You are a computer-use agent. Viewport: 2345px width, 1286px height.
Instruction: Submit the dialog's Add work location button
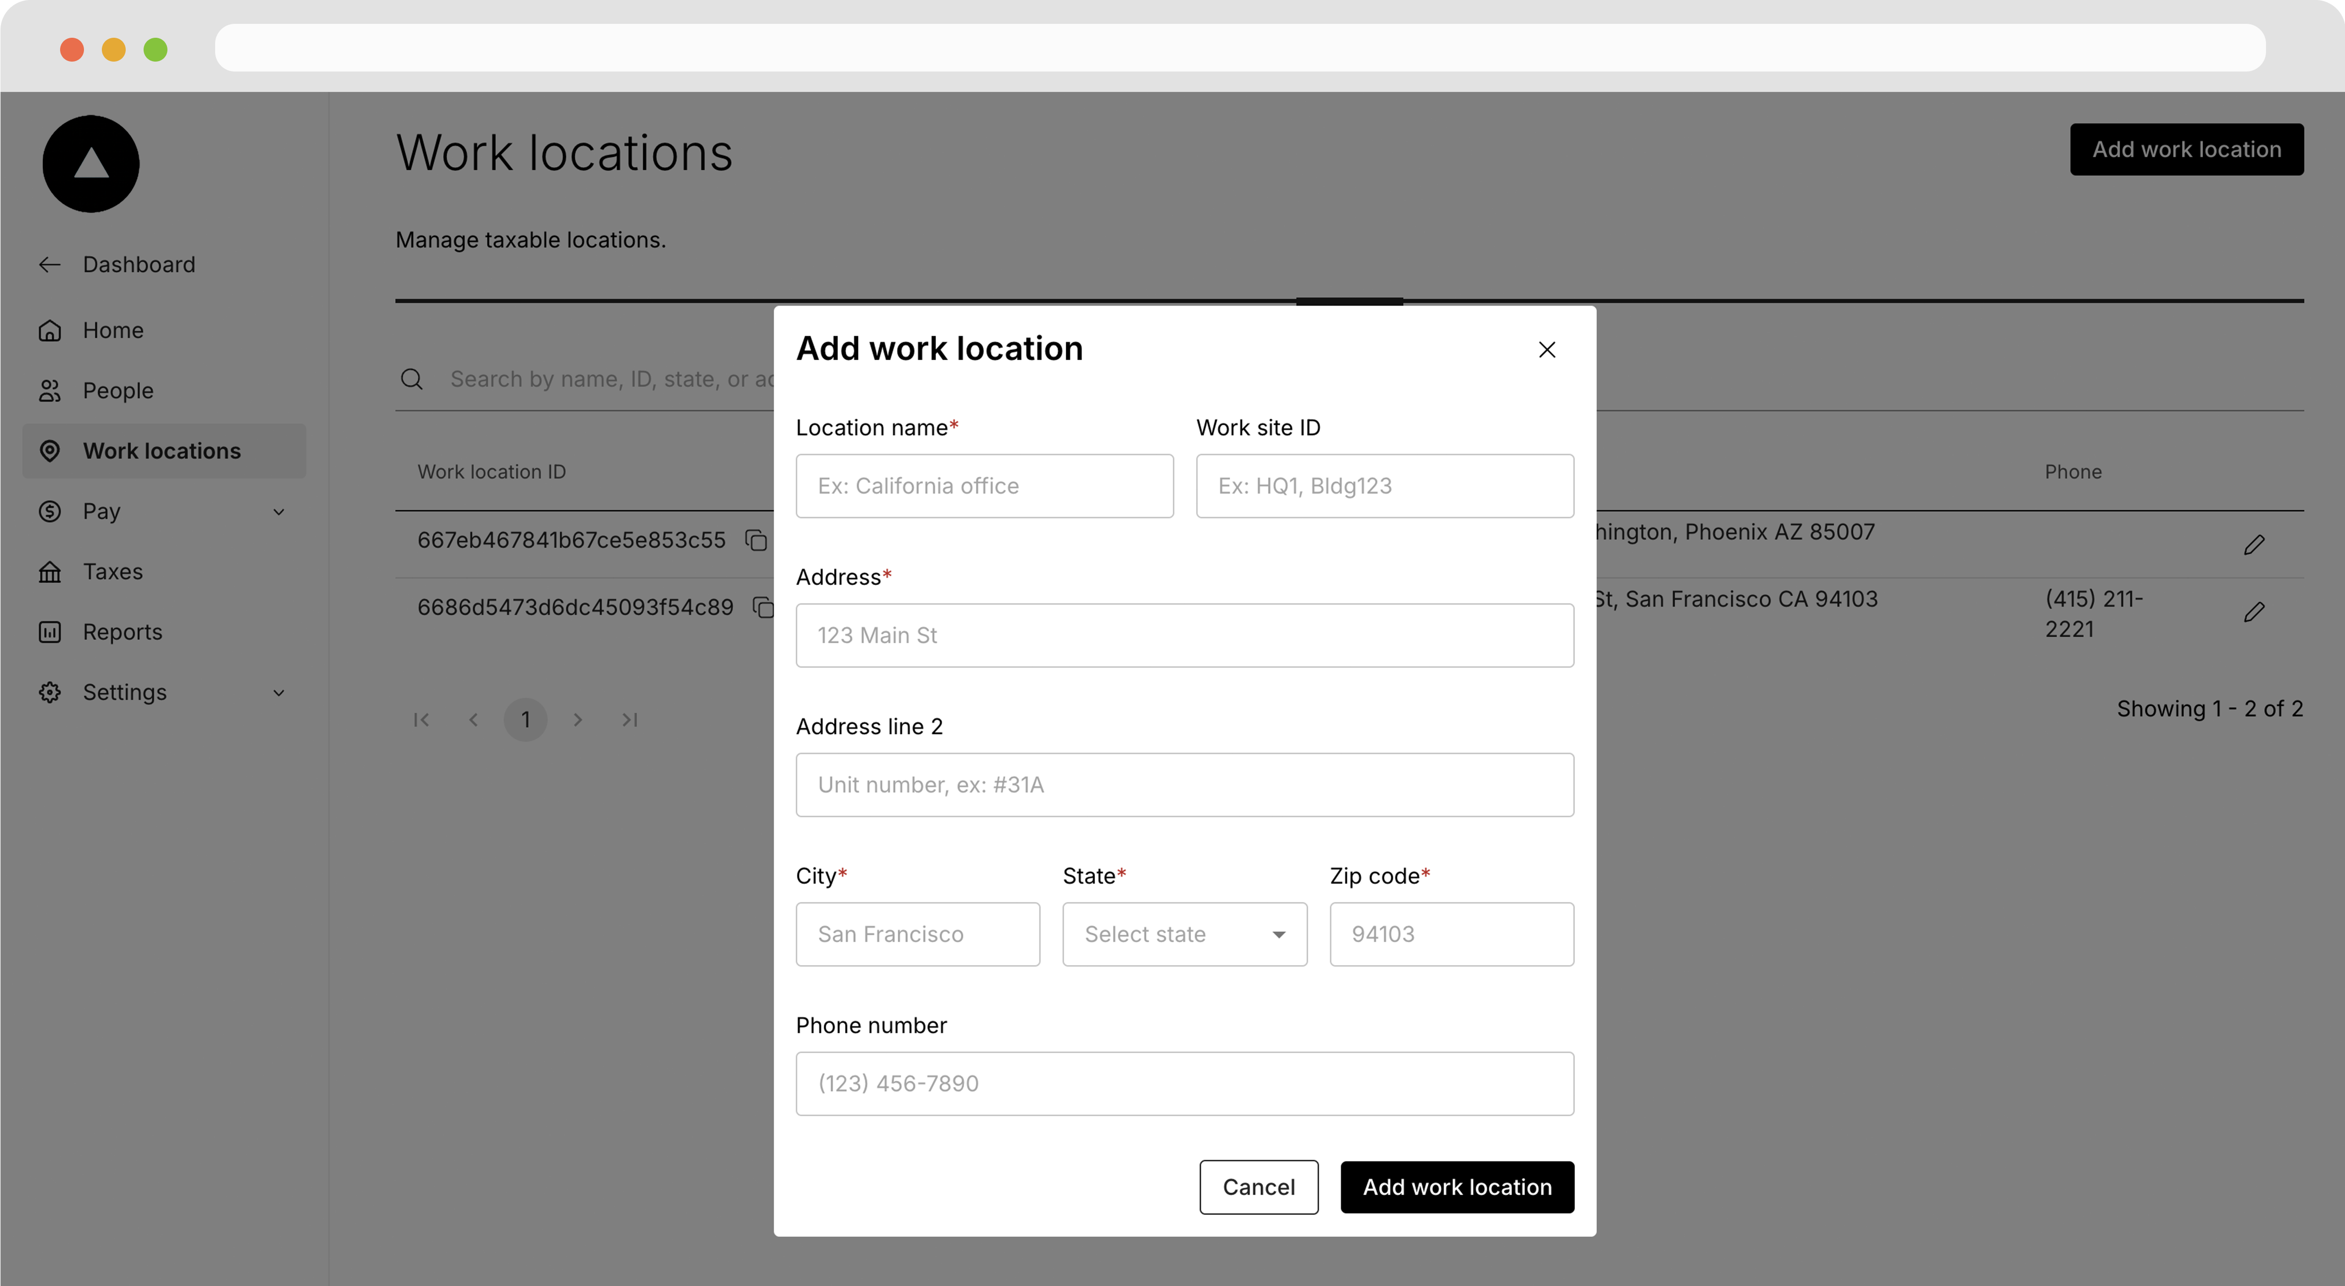pos(1457,1187)
